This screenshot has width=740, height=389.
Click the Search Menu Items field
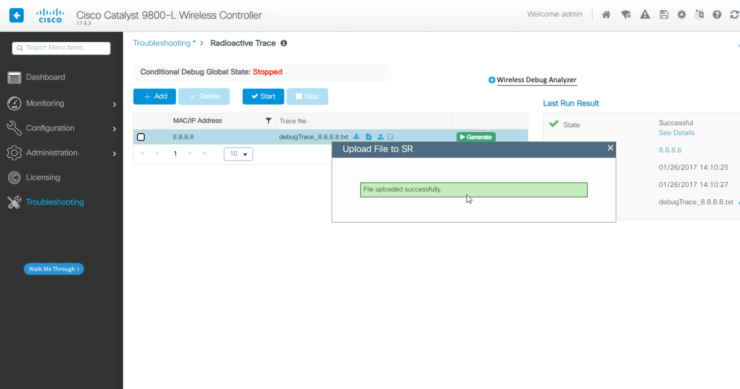61,48
